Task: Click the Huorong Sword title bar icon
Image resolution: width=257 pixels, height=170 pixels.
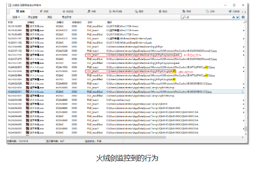Action: pyautogui.click(x=9, y=5)
